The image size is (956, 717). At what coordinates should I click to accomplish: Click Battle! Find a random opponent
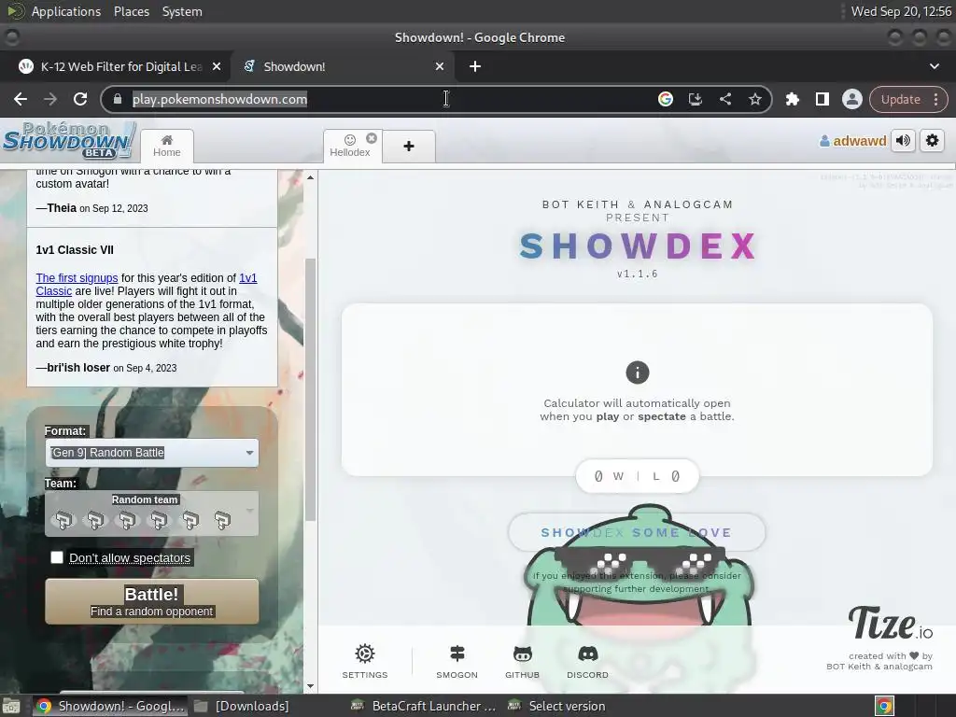[x=152, y=602]
